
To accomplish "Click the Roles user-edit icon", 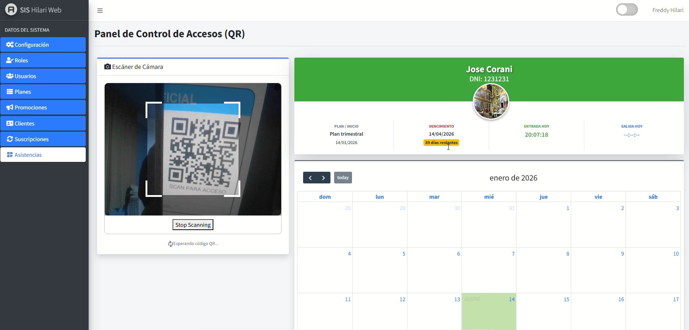I will click(10, 60).
